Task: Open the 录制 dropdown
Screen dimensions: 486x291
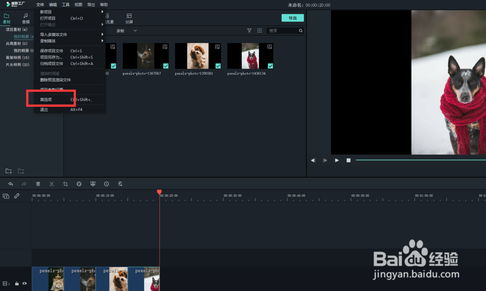Action: click(x=126, y=31)
